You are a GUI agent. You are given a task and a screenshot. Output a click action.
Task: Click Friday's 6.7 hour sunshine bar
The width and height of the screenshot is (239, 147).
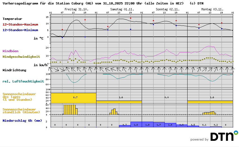pos(73,98)
